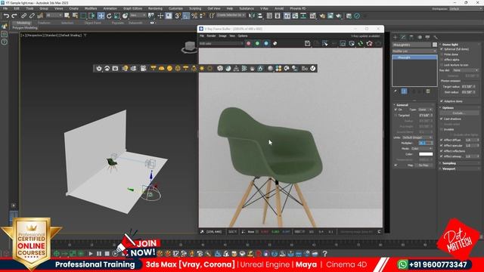Collapse the Dome light rollout

[449, 45]
